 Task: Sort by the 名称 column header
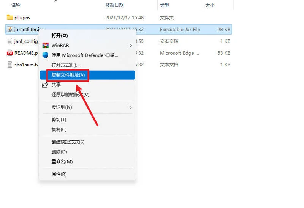tap(16, 5)
